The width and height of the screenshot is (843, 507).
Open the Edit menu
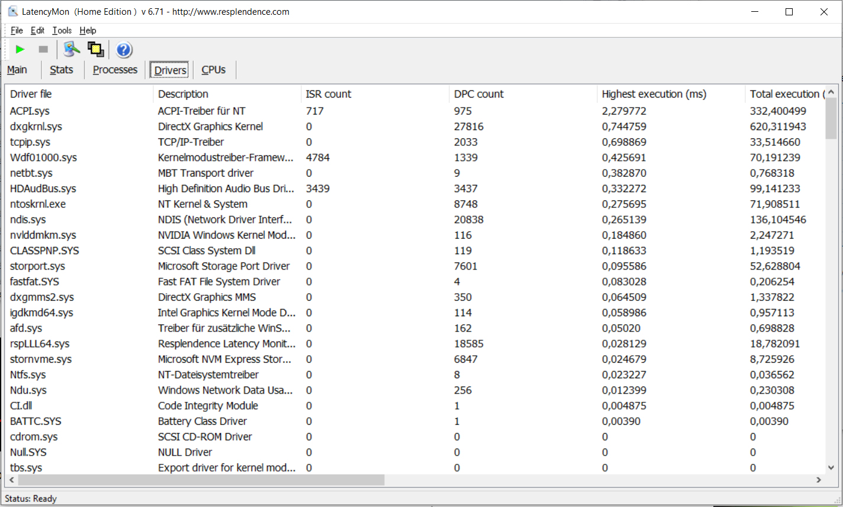pos(37,31)
